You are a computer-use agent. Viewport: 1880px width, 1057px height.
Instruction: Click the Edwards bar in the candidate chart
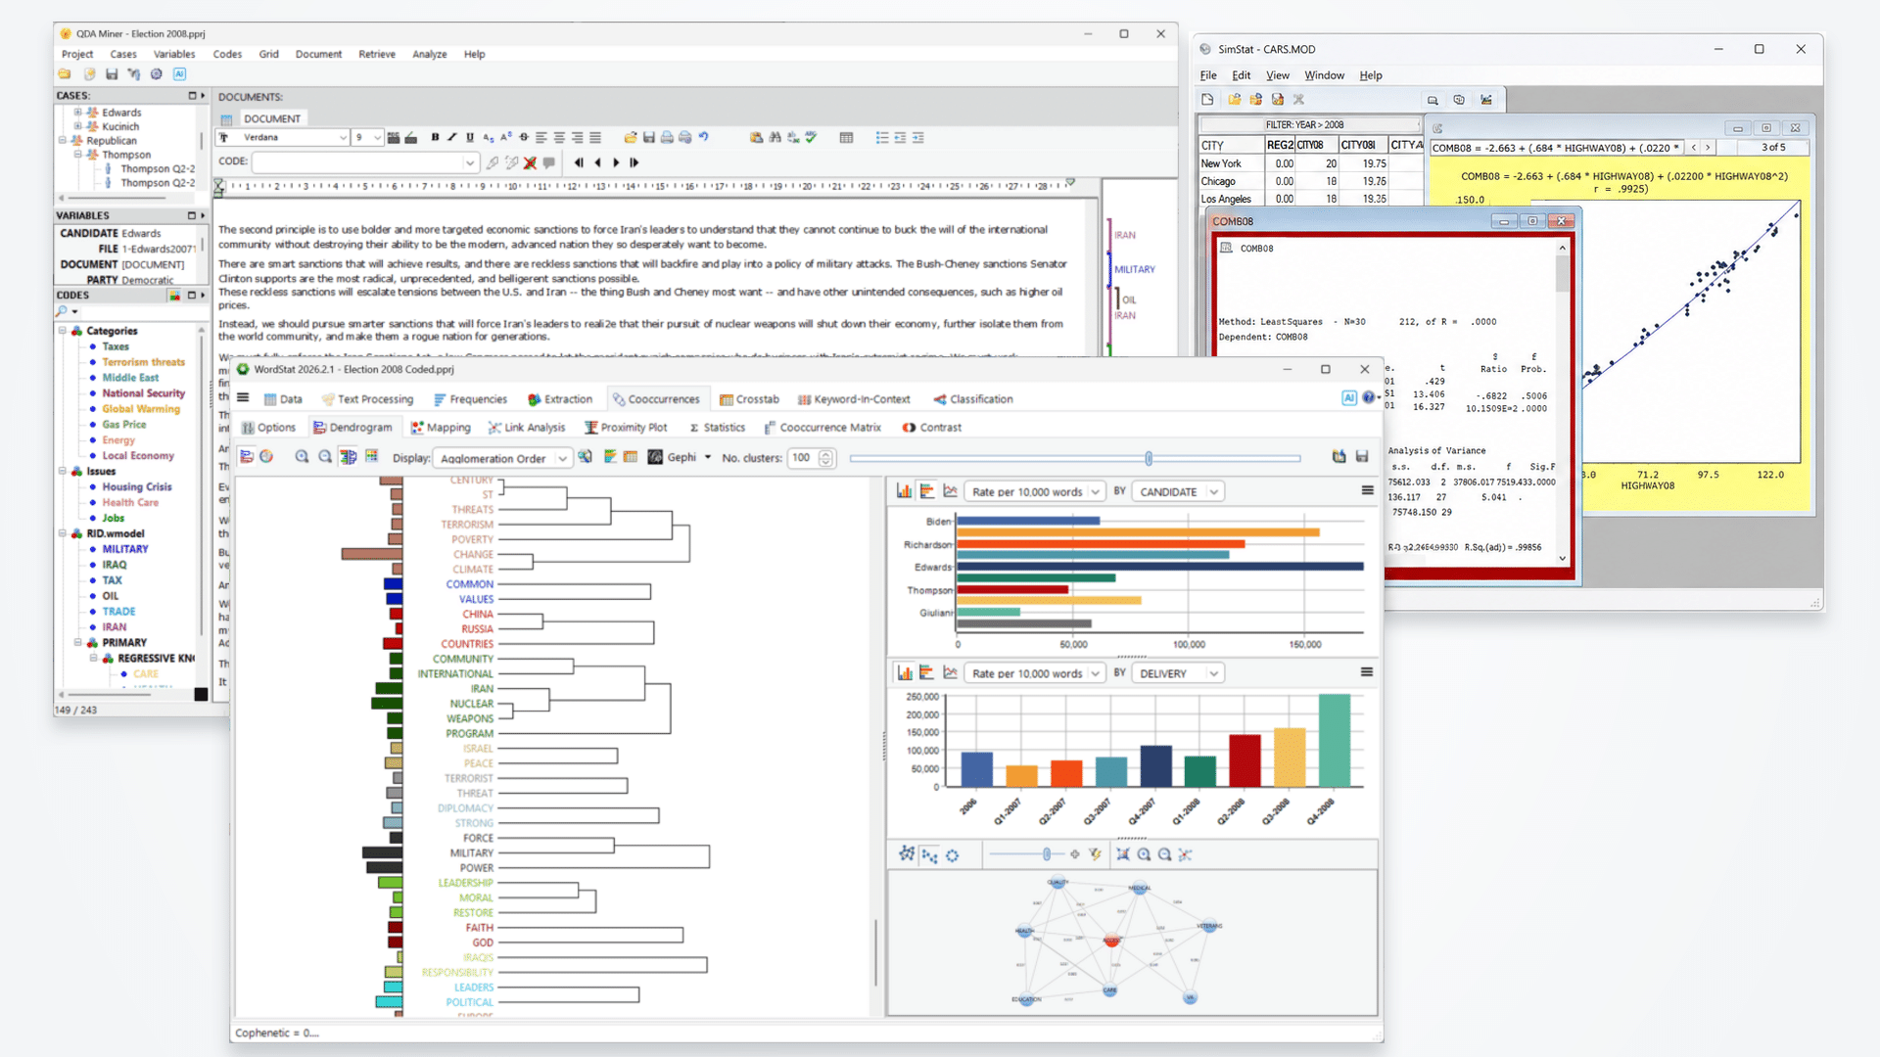1160,567
